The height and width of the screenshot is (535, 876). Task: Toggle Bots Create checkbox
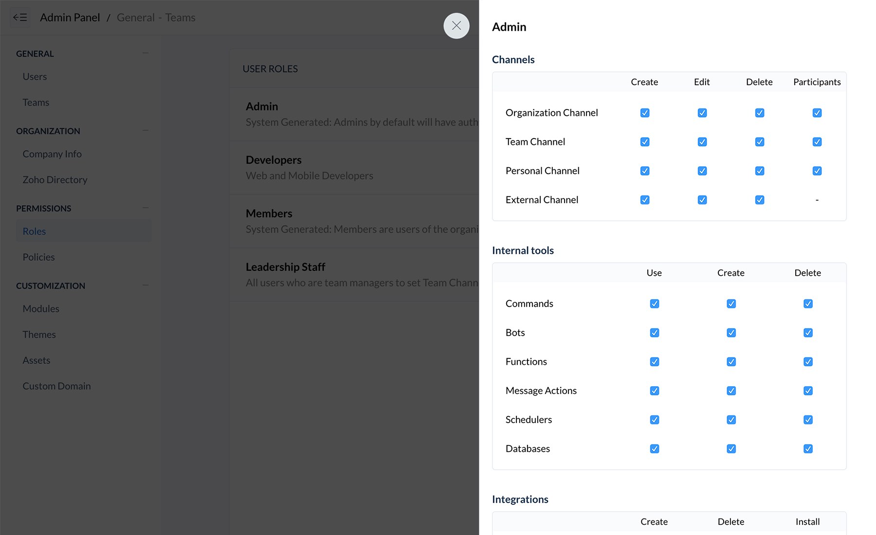click(x=731, y=333)
